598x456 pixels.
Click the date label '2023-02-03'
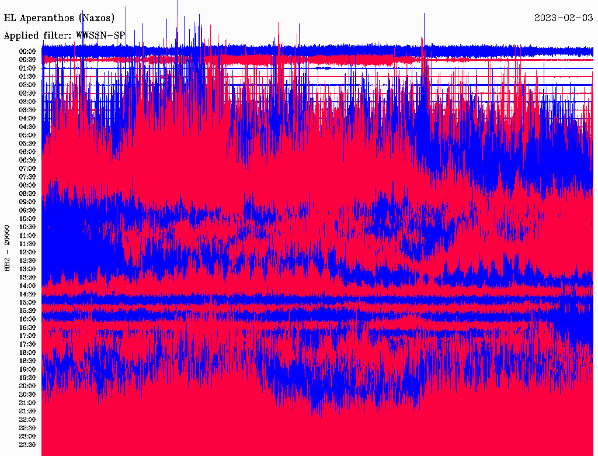tap(564, 18)
